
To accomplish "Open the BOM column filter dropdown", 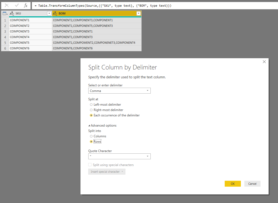I will [x=139, y=13].
